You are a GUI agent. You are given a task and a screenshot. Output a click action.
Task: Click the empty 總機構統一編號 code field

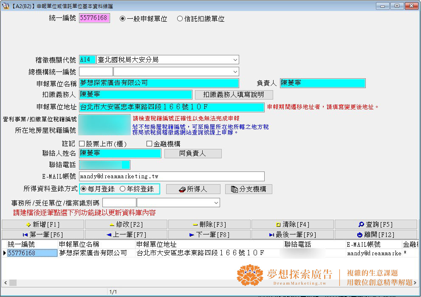pos(96,72)
